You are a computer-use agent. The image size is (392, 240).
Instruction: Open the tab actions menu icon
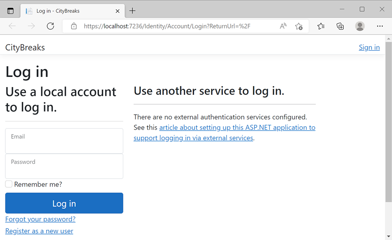tap(10, 11)
